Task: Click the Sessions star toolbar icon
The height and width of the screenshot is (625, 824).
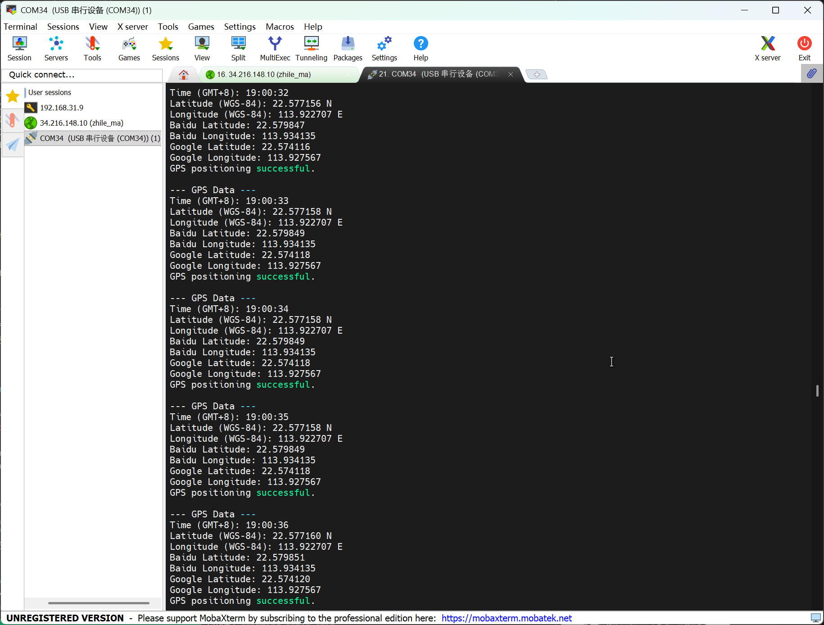Action: [166, 49]
